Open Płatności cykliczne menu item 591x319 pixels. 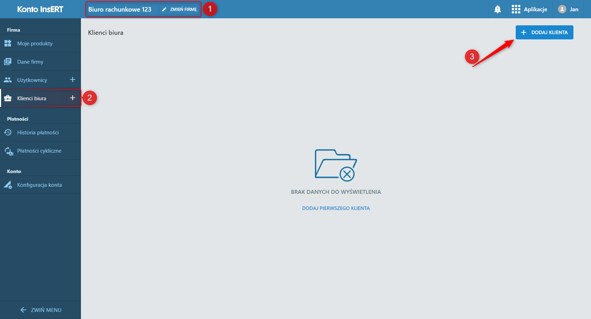(40, 151)
